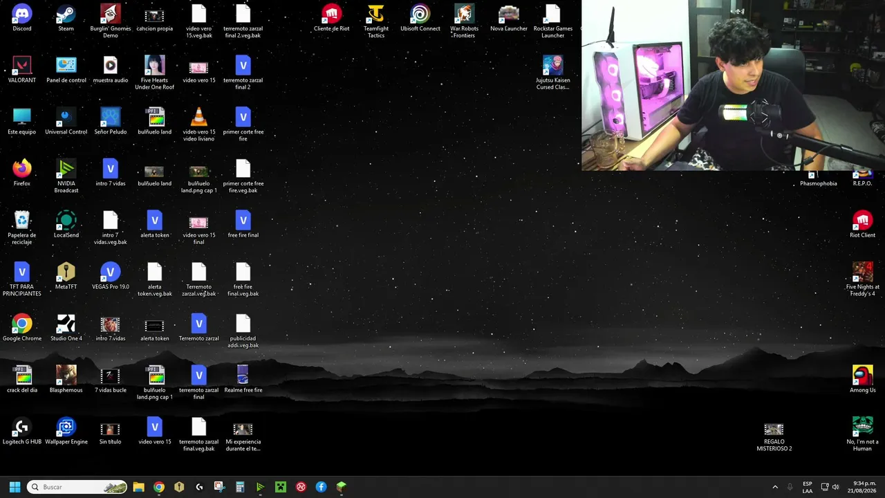Launch Ubisoft Connect shortcut
Screen dimensions: 885x498
tap(420, 18)
